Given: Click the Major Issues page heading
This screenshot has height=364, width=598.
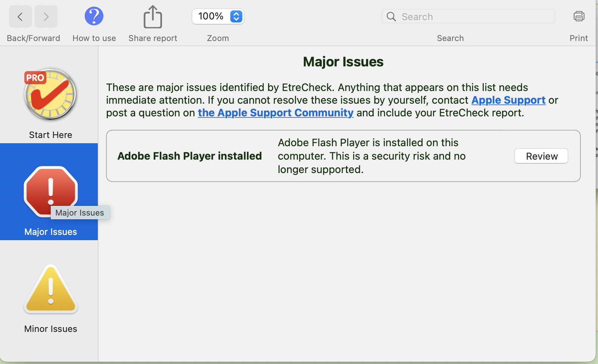Looking at the screenshot, I should coord(343,62).
